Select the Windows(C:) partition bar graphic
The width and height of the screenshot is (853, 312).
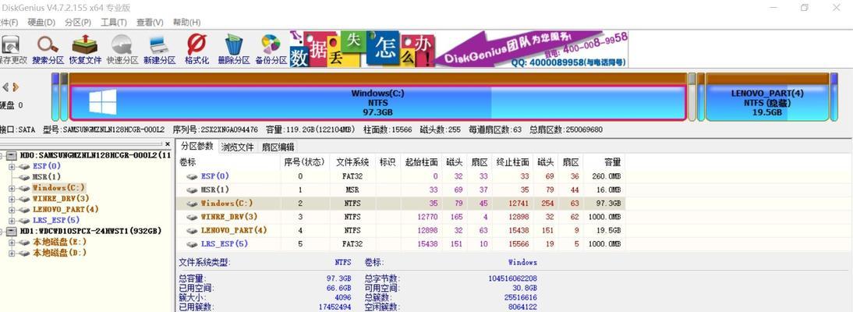377,102
